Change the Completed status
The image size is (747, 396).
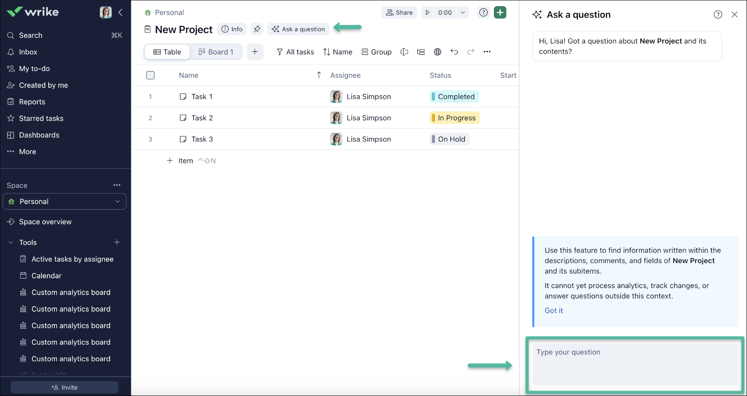point(454,97)
